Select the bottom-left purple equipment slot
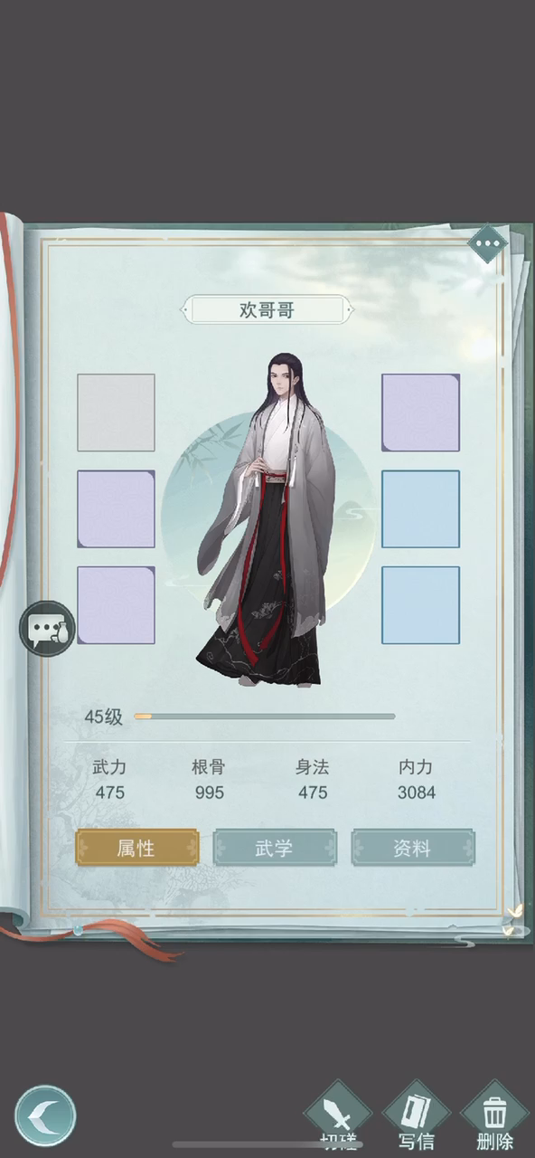The height and width of the screenshot is (1158, 535). coord(116,605)
